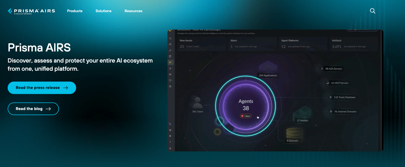Open the site search magnifier icon
Screen dimensions: 405x167
pyautogui.click(x=373, y=11)
